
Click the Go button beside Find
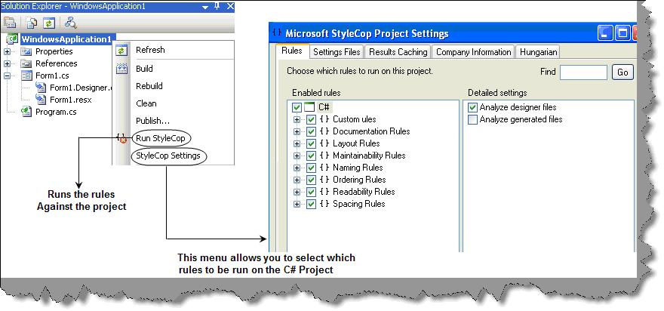622,72
